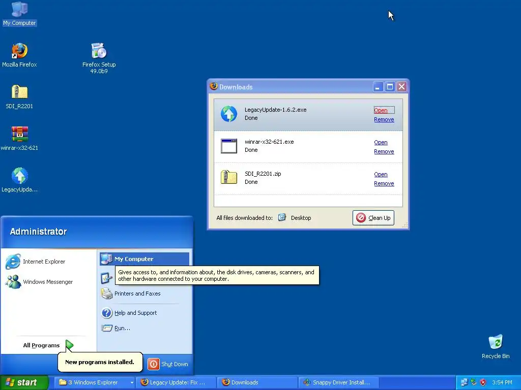Select the winrar-x32-621.exe filename text
This screenshot has width=521, height=390.
coord(269,142)
